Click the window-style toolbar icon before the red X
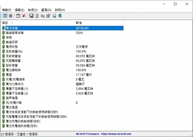 (18, 16)
